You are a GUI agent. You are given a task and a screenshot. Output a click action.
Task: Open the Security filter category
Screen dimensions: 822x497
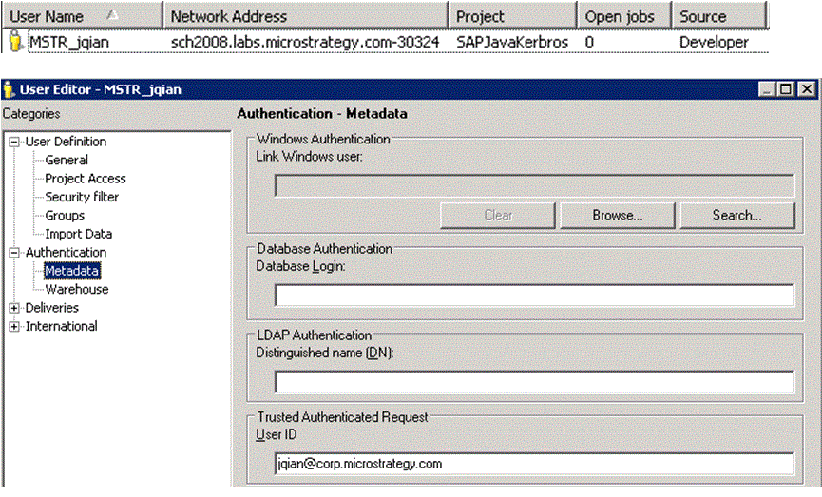pyautogui.click(x=82, y=197)
